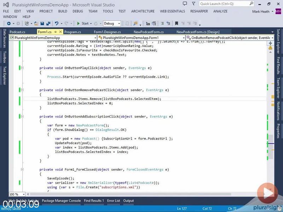Switch to the NewPodcastForm.cs [Design] tab
Image resolution: width=283 pixels, height=212 pixels.
click(x=198, y=32)
